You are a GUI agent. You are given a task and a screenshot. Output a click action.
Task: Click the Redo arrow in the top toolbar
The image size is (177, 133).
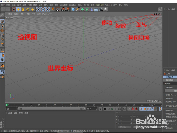tap(8, 9)
